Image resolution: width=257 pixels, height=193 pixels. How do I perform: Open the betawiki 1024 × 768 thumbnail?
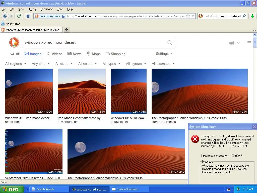coord(129,91)
